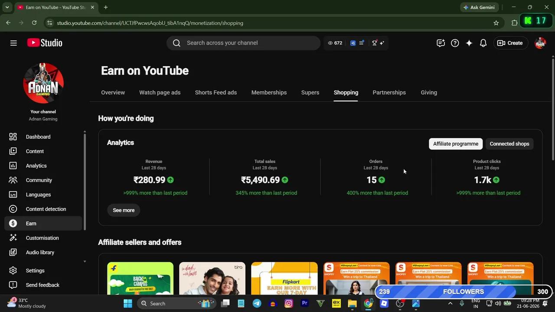This screenshot has width=555, height=312.
Task: Open the hamburger navigation menu
Action: 13,43
